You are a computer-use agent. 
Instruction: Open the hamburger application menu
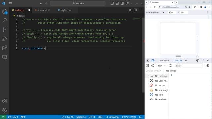[10, 3]
